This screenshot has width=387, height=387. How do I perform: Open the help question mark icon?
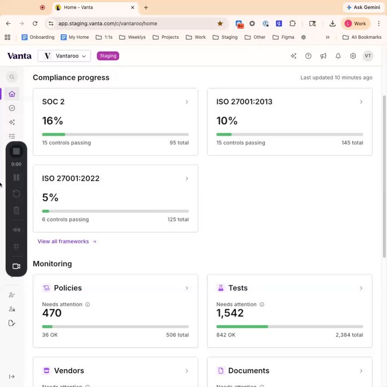coord(309,56)
